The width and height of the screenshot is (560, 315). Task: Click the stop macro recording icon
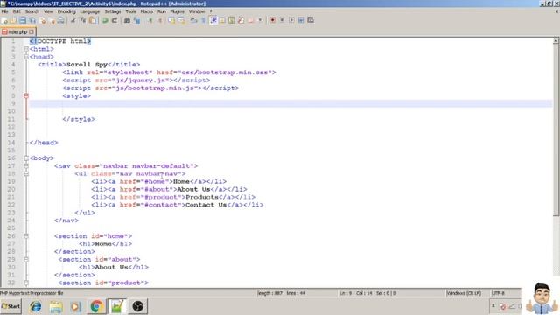[282, 20]
